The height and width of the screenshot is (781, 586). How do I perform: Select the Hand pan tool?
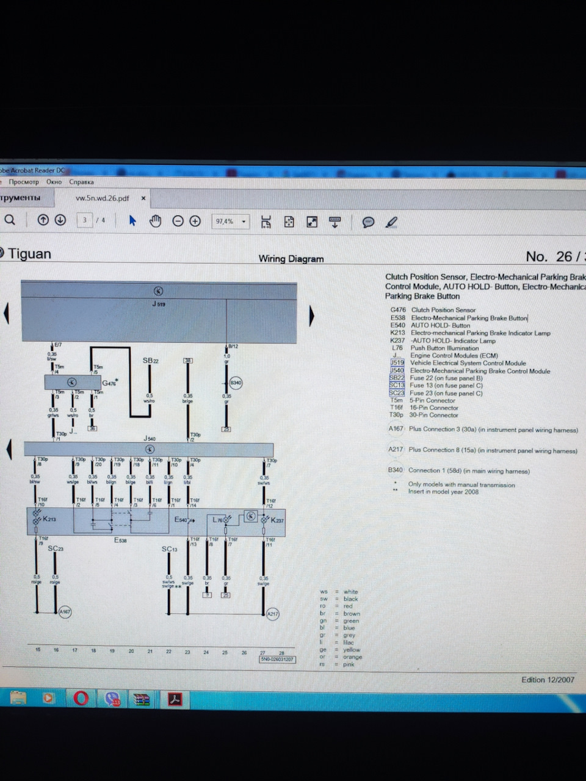[x=155, y=221]
